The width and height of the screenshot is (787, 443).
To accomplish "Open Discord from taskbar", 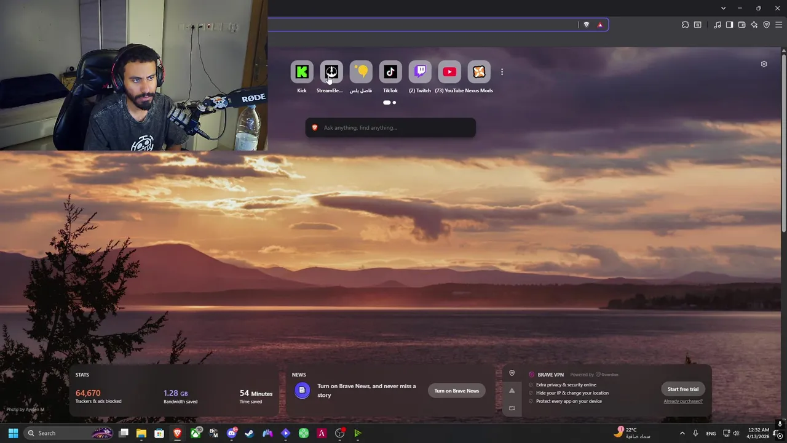I will 232,433.
